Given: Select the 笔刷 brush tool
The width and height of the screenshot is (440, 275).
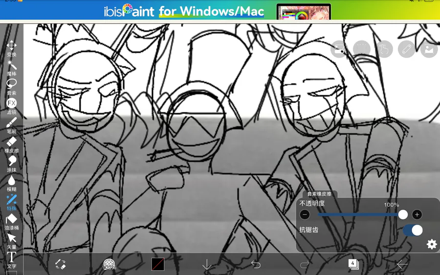Looking at the screenshot, I should click(x=12, y=126).
